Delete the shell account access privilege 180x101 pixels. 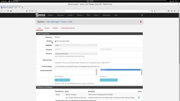pyautogui.click(x=139, y=98)
